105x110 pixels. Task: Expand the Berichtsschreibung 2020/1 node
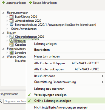[7, 25]
